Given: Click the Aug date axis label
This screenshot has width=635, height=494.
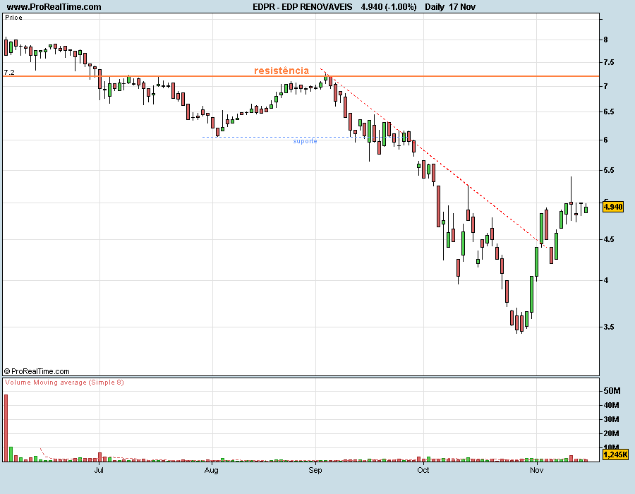Looking at the screenshot, I should click(x=212, y=470).
